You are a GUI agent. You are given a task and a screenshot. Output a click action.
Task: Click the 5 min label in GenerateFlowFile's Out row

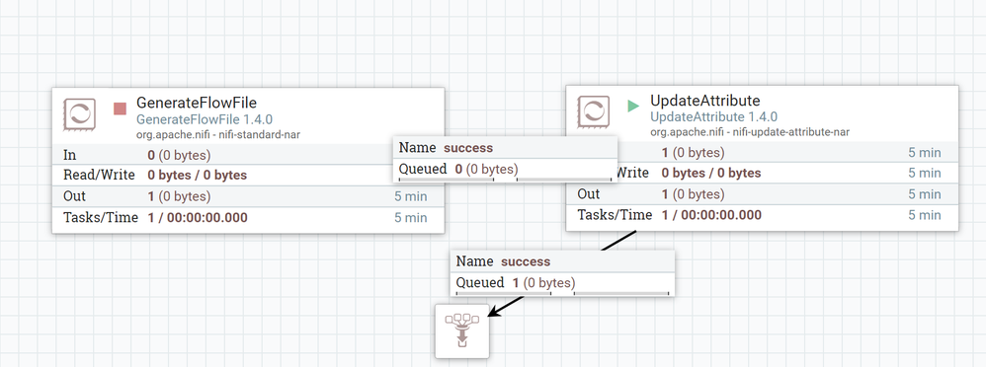click(411, 196)
